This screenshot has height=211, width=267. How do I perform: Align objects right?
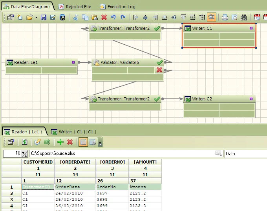[x=155, y=17]
